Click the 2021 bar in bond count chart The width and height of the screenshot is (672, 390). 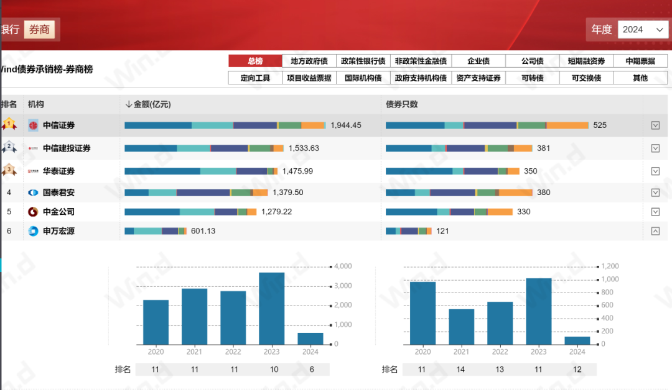pos(461,327)
